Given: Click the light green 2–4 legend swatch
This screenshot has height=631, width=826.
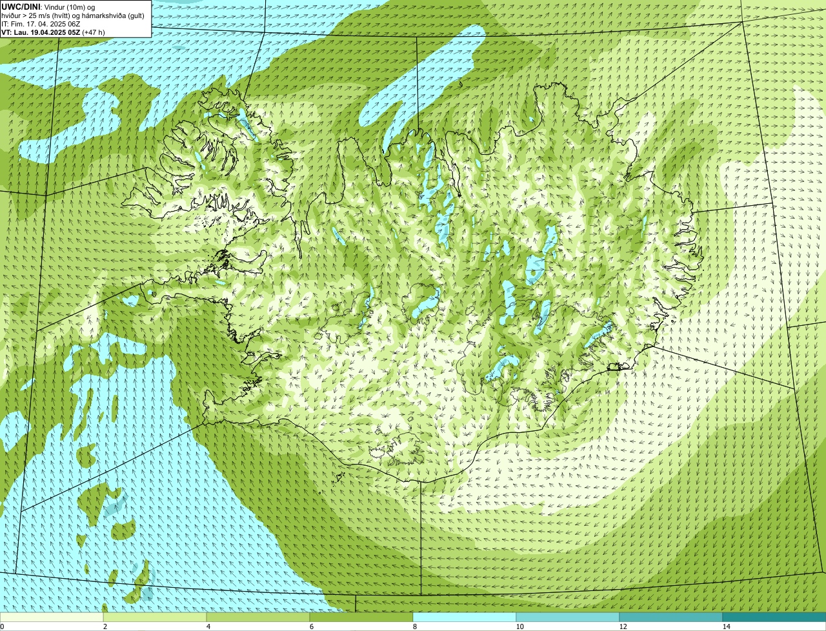Looking at the screenshot, I should (155, 617).
